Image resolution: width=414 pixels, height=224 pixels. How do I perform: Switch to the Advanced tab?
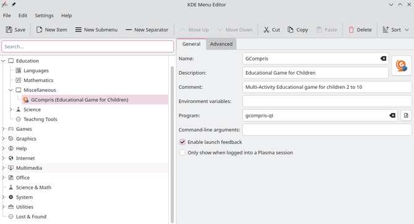click(221, 44)
